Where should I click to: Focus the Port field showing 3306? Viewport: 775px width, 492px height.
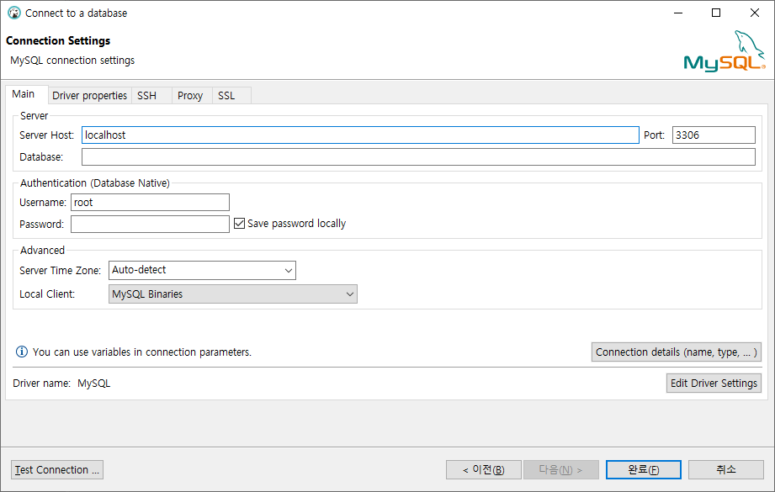tap(714, 135)
